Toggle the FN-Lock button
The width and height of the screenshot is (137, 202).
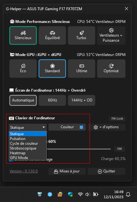coord(117,119)
